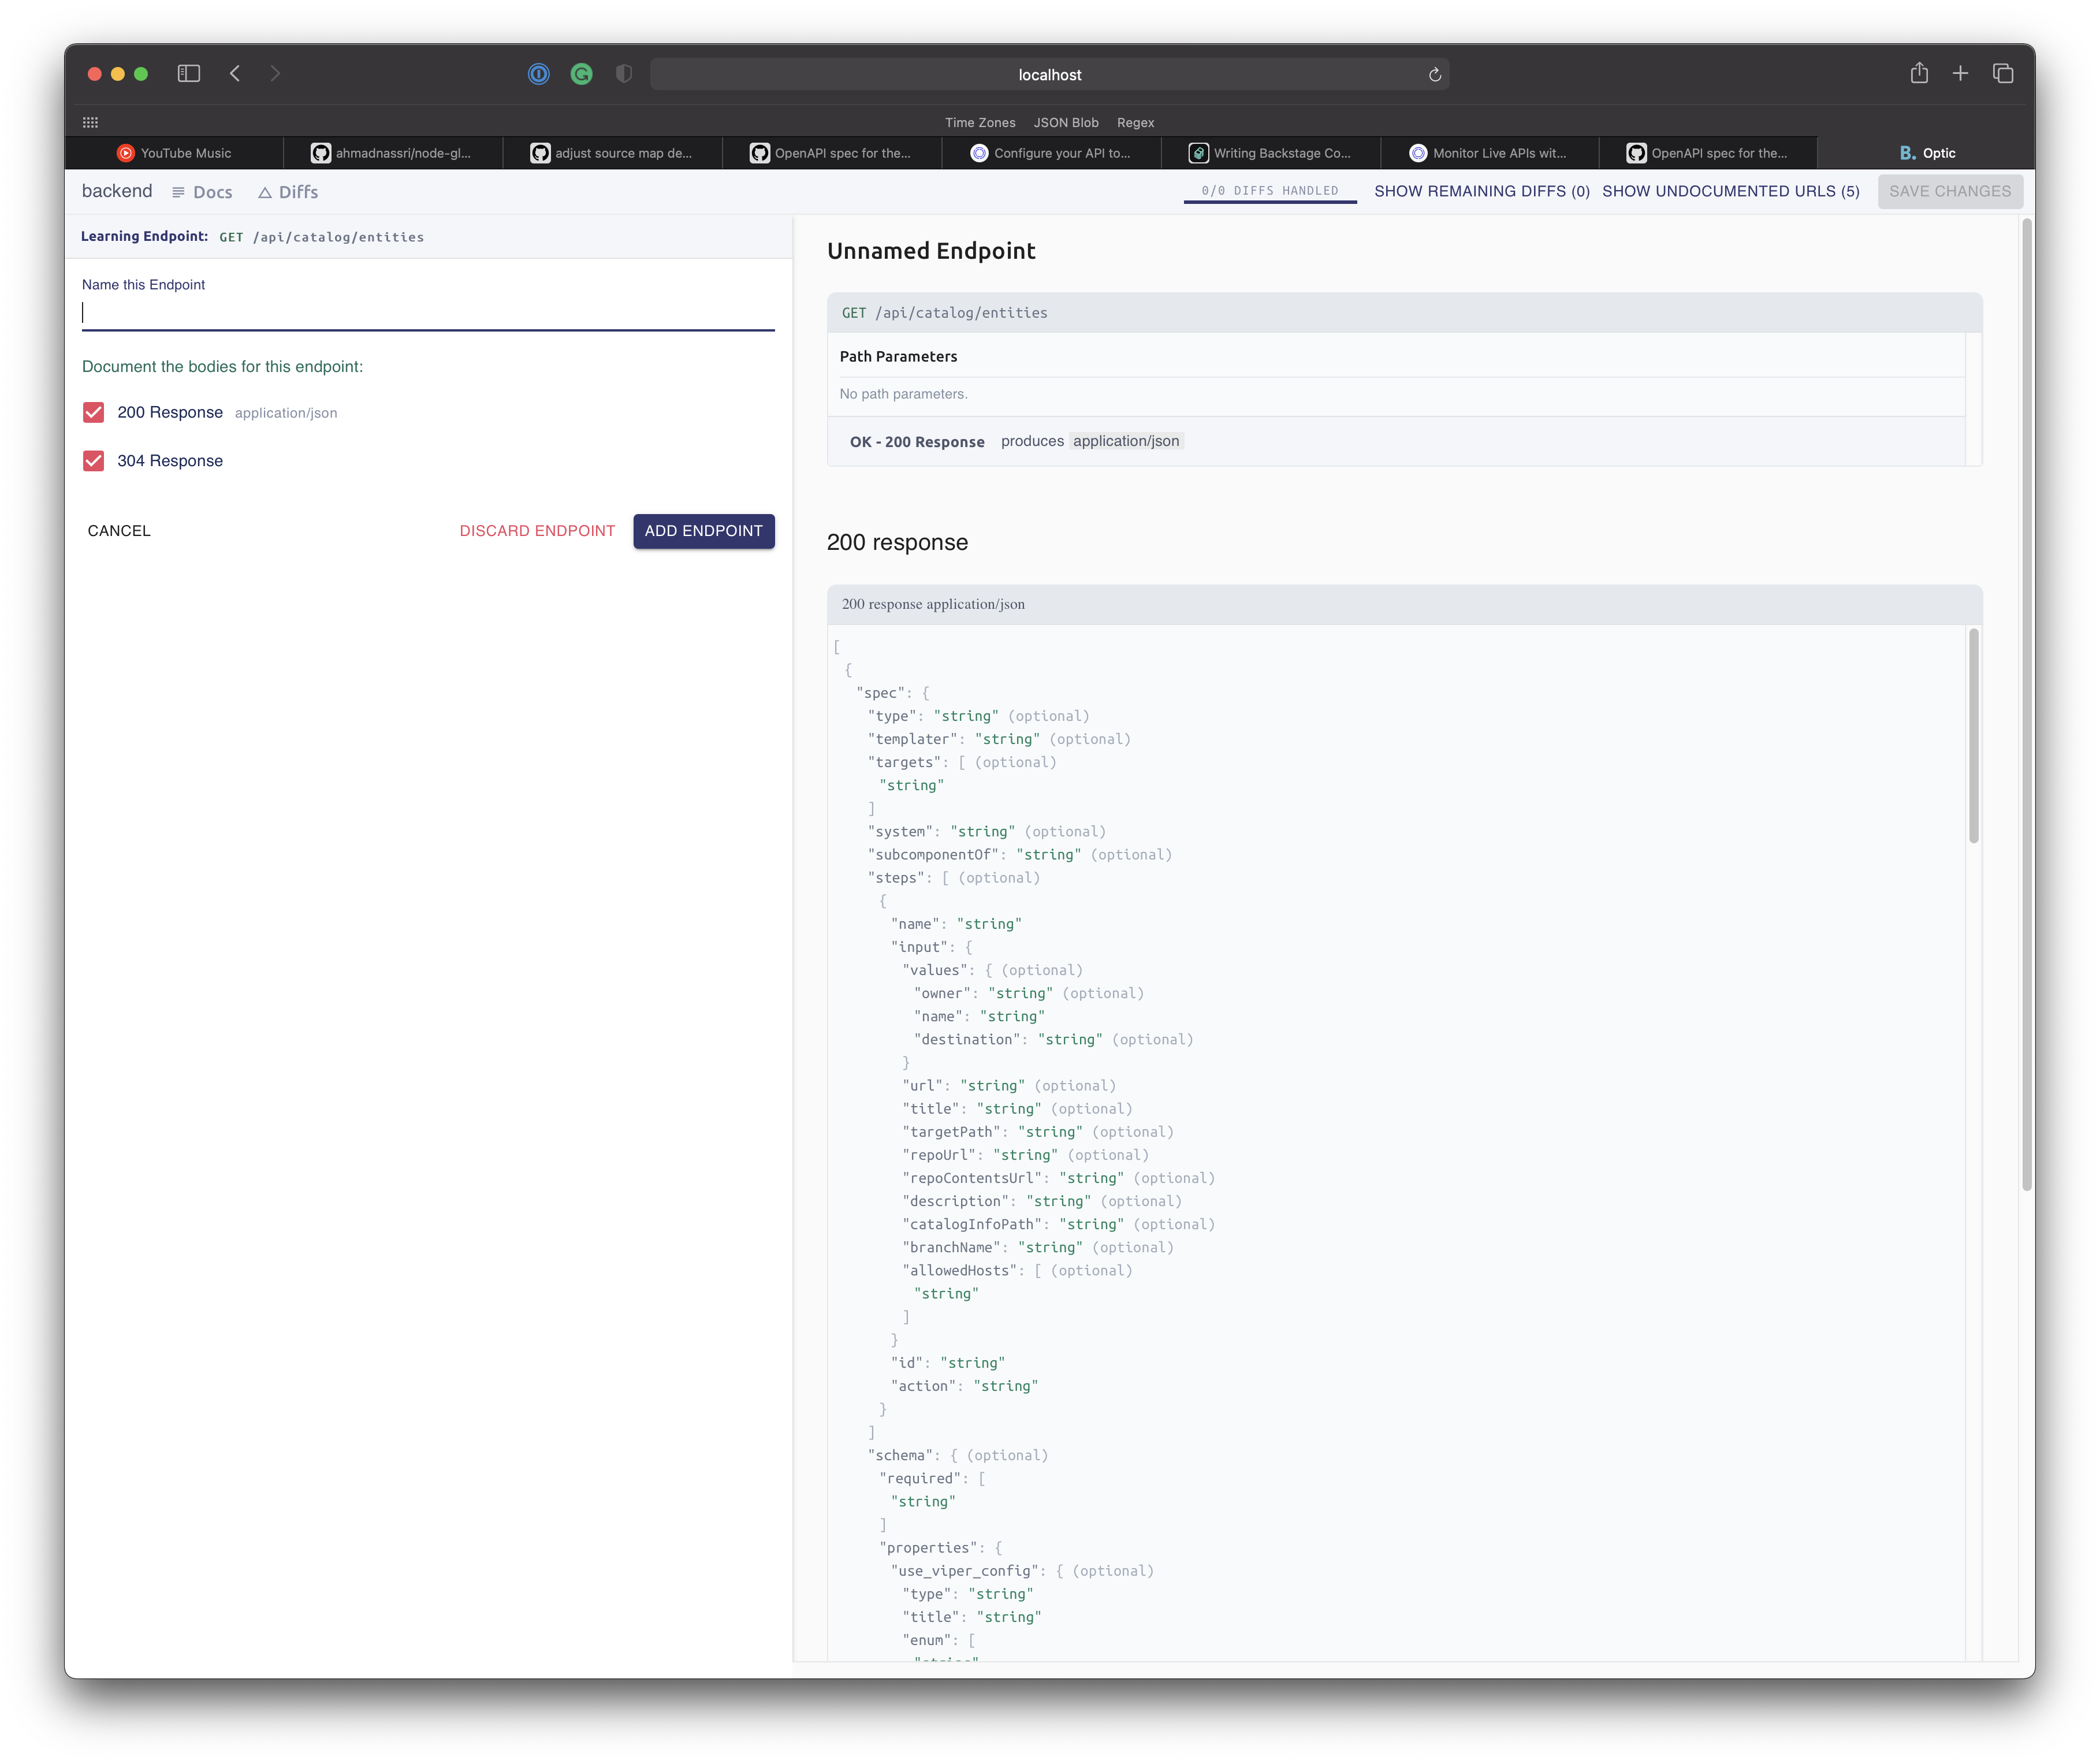Uncheck the 304 Response checkbox
2100x1764 pixels.
(94, 461)
